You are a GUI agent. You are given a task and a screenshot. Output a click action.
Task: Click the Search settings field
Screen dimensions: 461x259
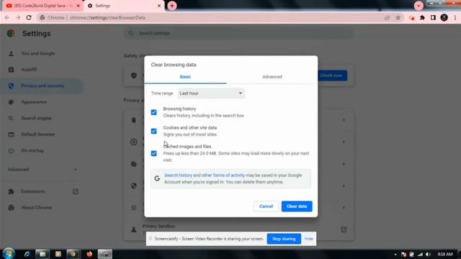pyautogui.click(x=238, y=33)
